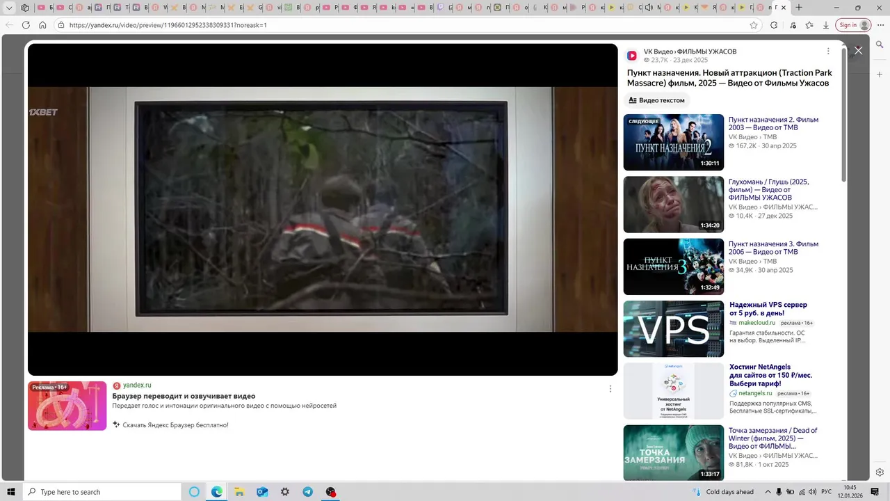Image resolution: width=890 pixels, height=501 pixels.
Task: Open thumbnail of Точка замерзания
Action: (674, 453)
